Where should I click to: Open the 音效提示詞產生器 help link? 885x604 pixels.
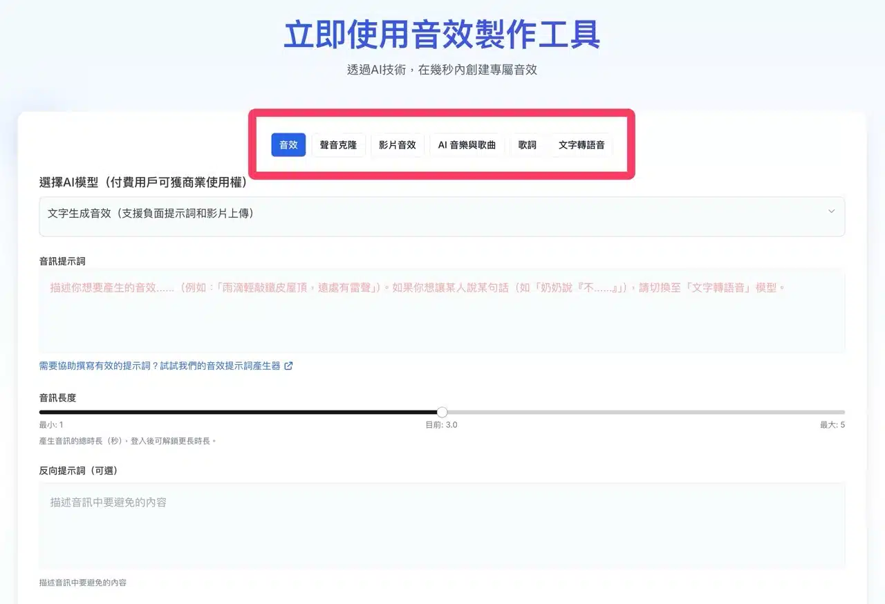point(160,366)
